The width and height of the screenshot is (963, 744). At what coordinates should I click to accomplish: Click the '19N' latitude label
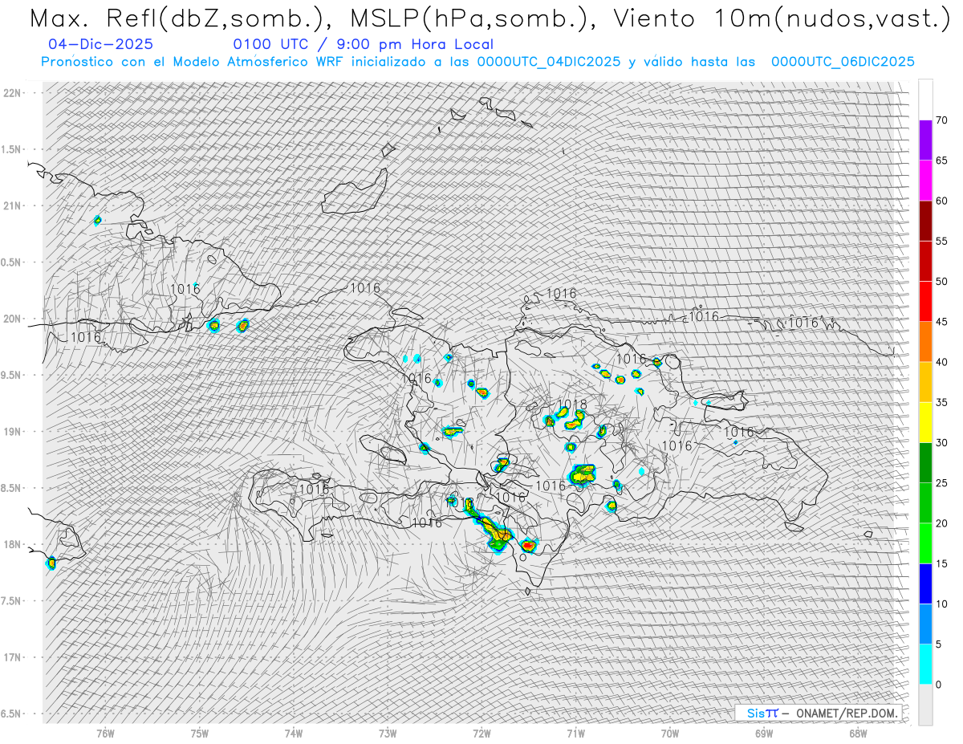coord(13,432)
